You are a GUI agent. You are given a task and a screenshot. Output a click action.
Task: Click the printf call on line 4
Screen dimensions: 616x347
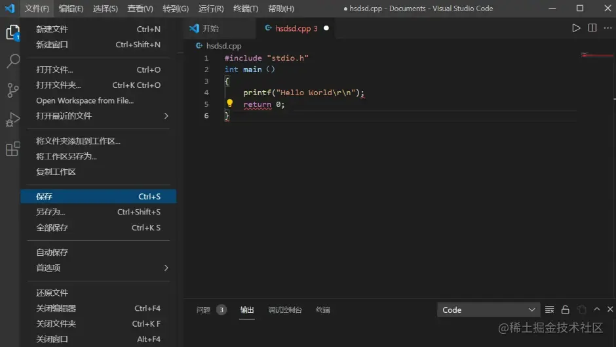pos(257,92)
